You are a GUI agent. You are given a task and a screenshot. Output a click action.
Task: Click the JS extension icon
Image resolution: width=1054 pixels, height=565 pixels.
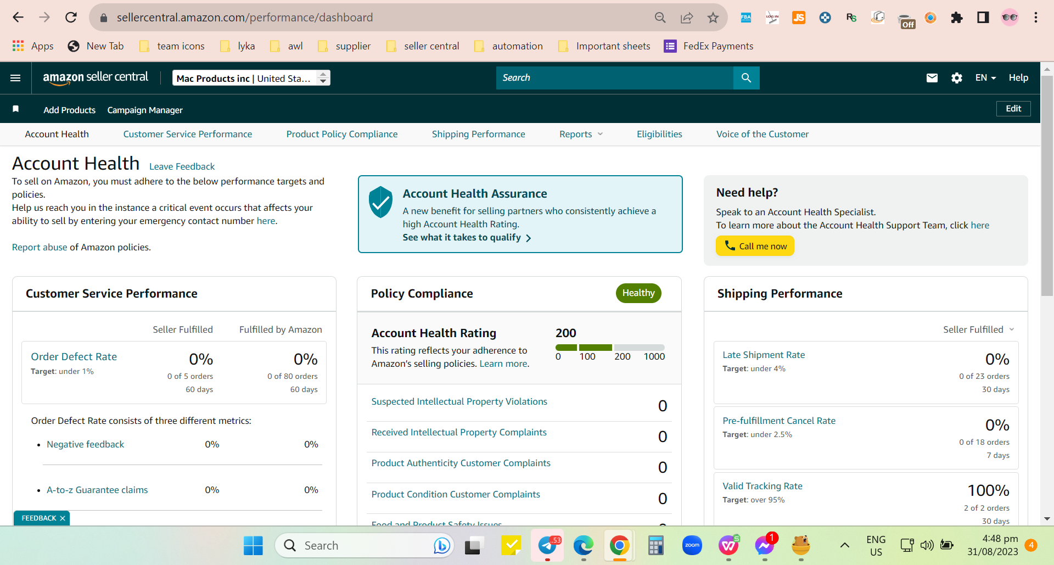(798, 18)
